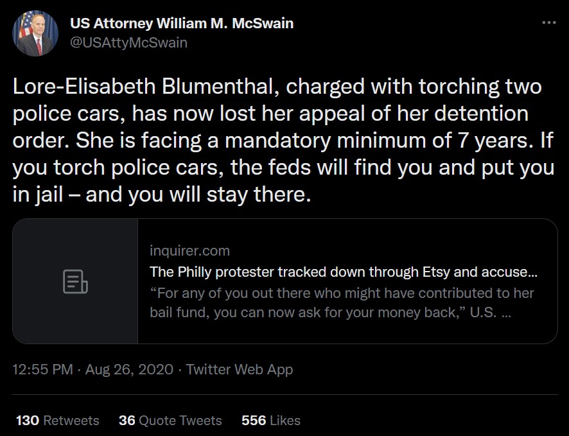Viewport: 569px width, 436px height.
Task: Show the 556 Likes list
Action: point(271,421)
